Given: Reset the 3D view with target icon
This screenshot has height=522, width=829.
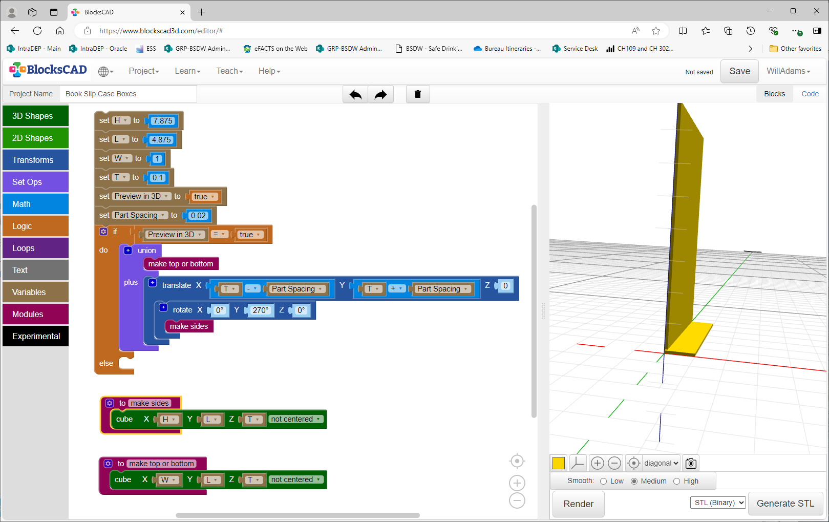Looking at the screenshot, I should click(x=633, y=463).
